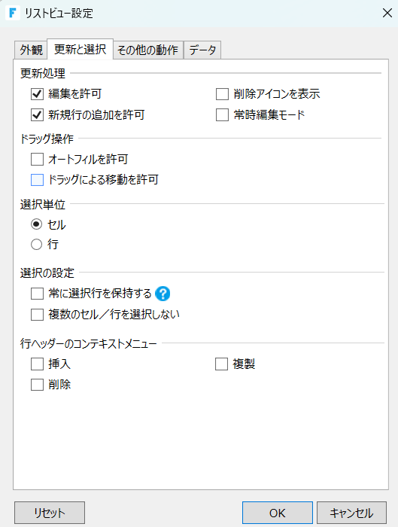Check 複数のセル／行を選択しない checkbox

click(38, 315)
